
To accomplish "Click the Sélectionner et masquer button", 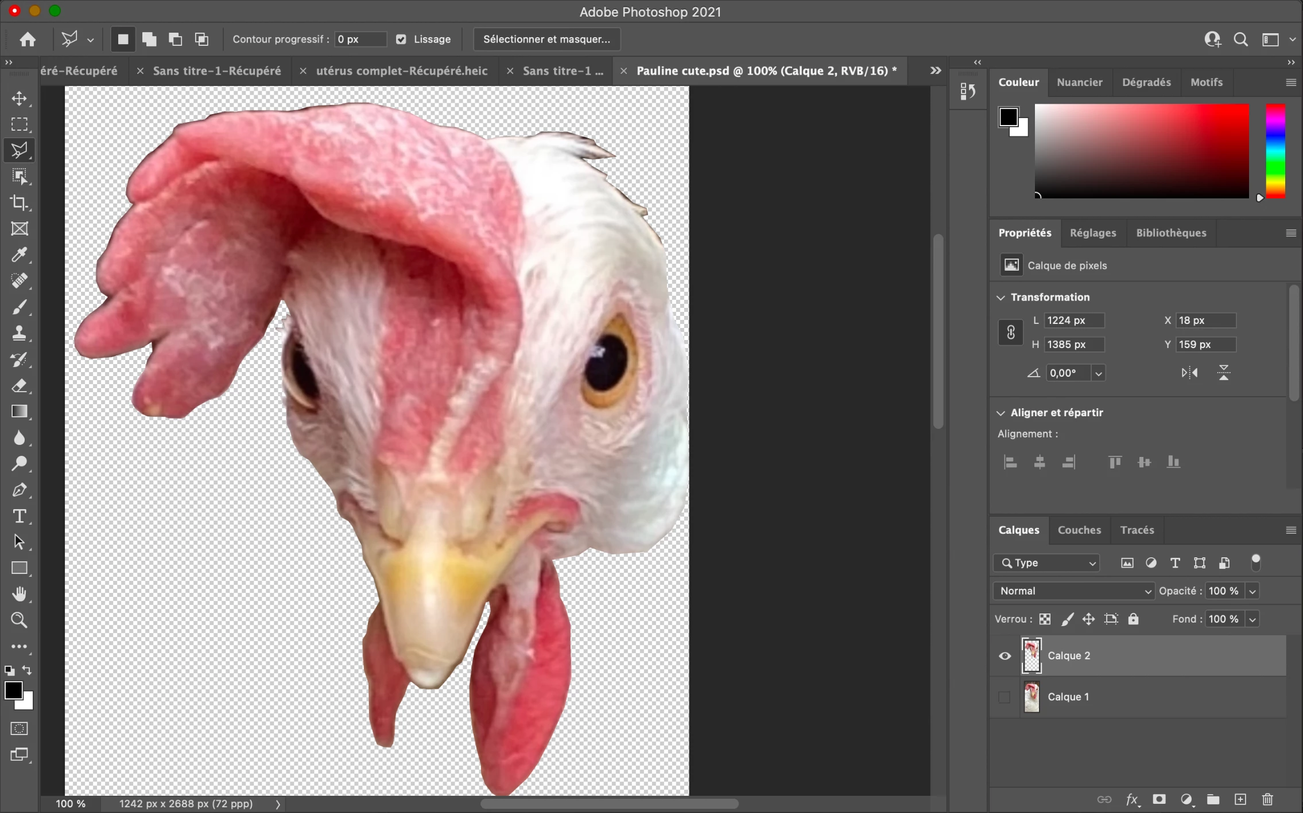I will tap(546, 39).
